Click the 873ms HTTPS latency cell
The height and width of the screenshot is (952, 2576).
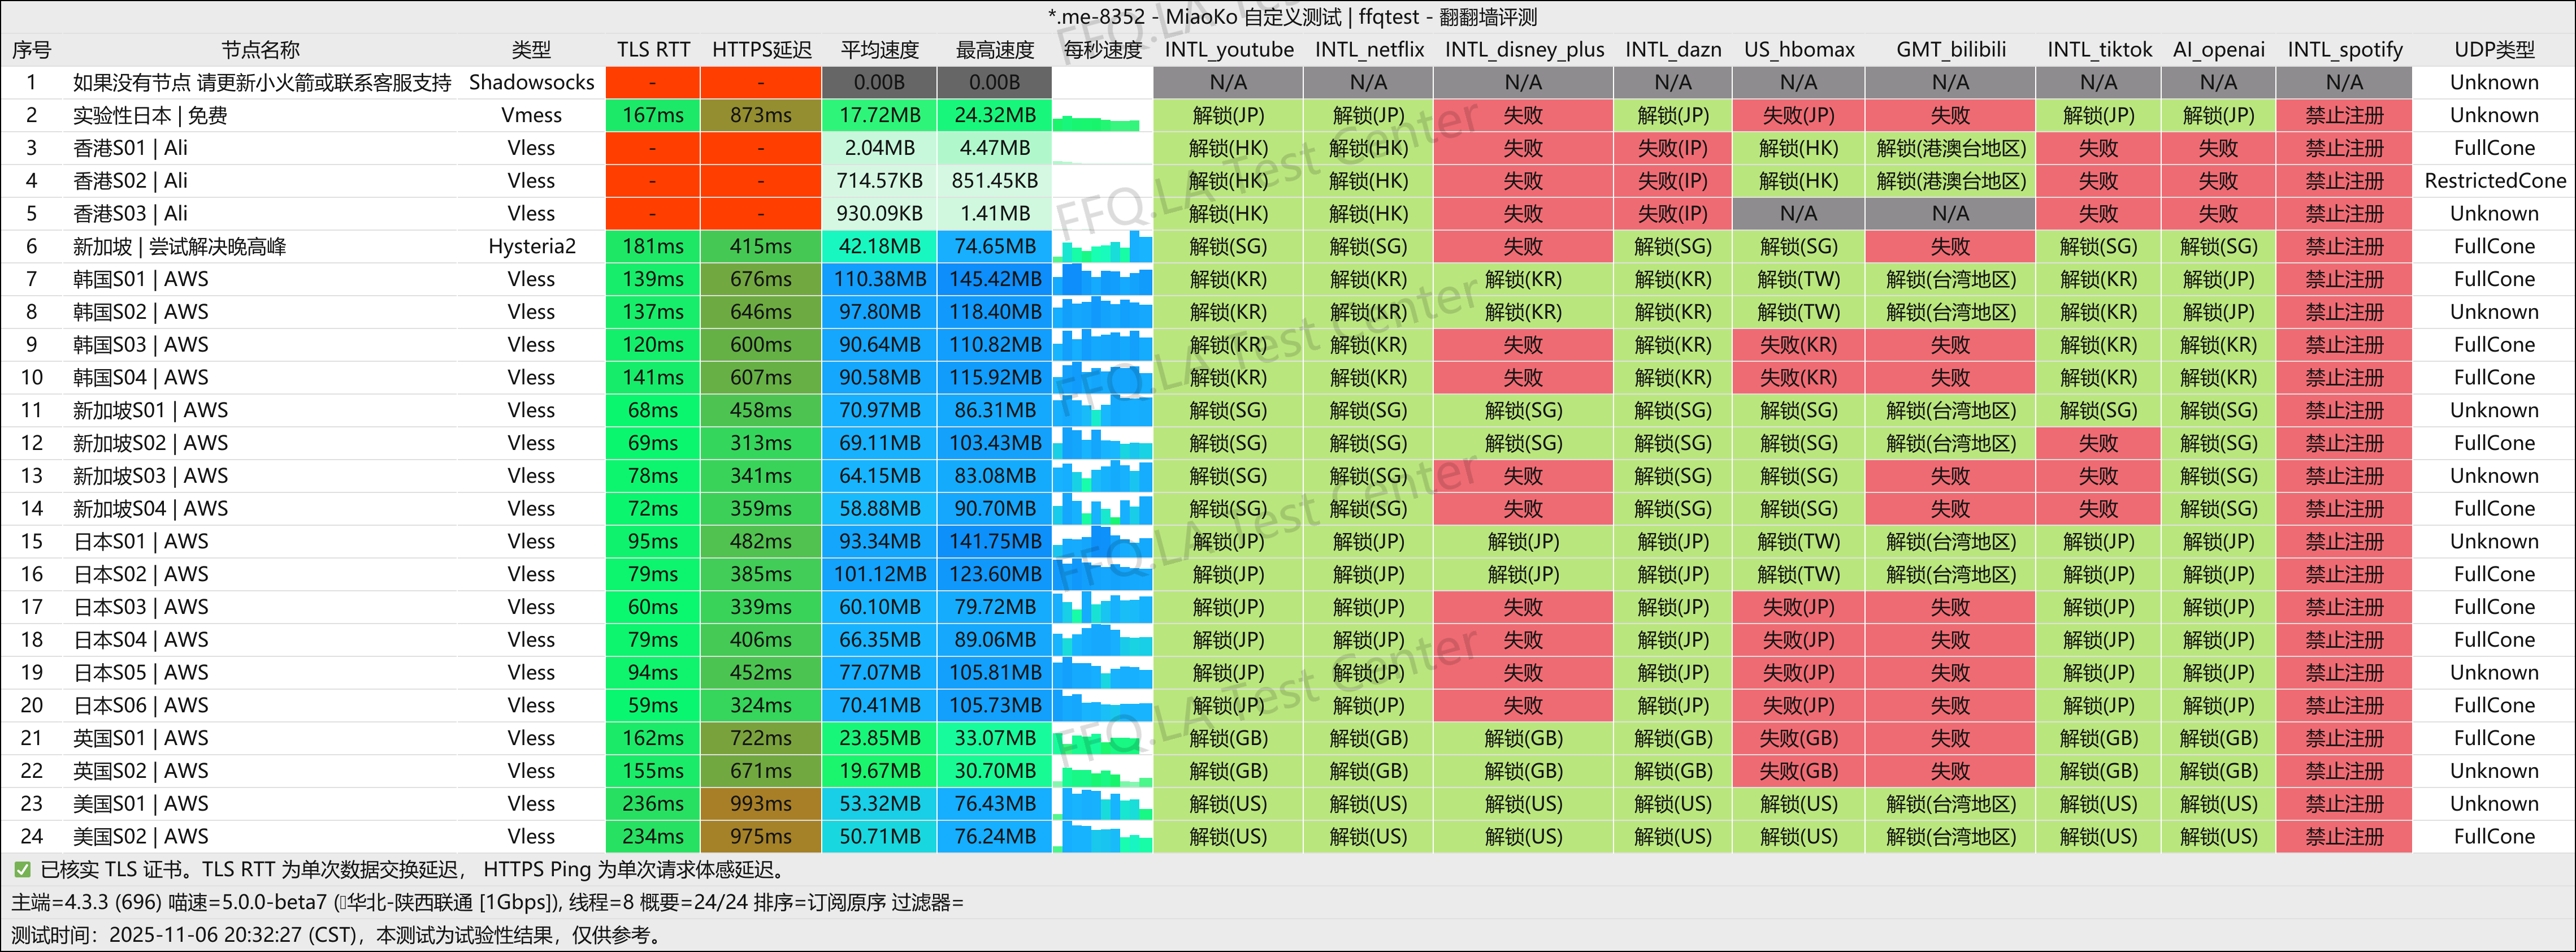click(x=761, y=115)
